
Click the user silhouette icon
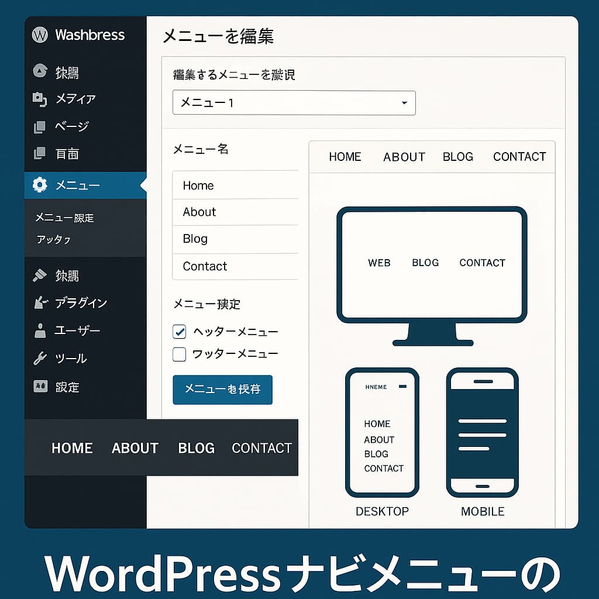(x=40, y=331)
